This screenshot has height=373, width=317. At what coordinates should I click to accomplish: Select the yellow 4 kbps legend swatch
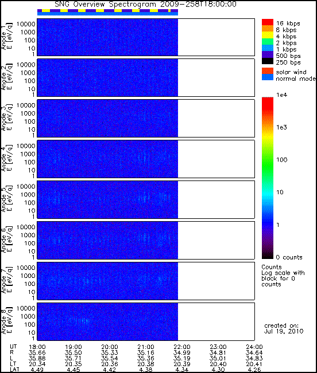pyautogui.click(x=268, y=35)
